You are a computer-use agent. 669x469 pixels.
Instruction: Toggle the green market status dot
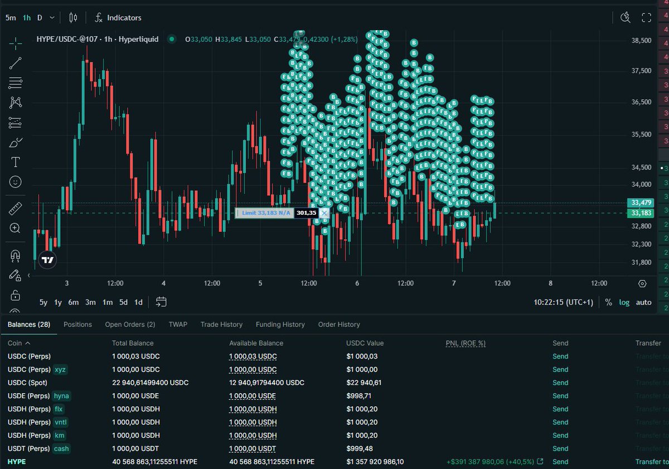(172, 39)
